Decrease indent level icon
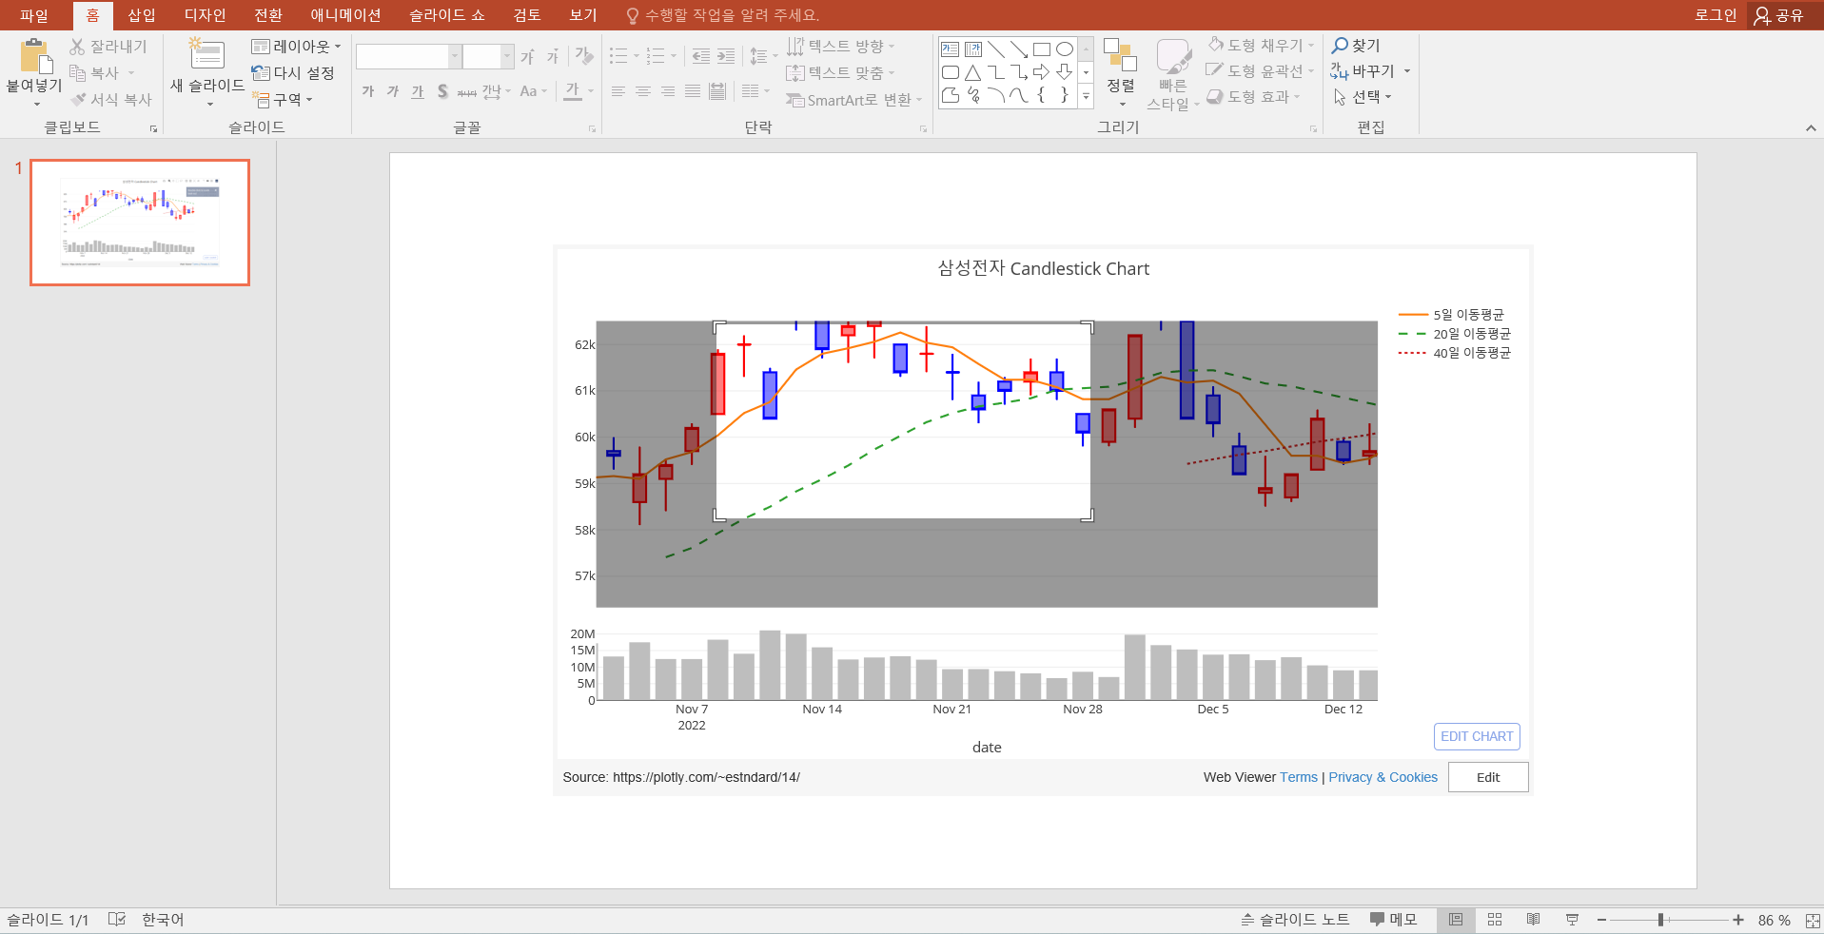The width and height of the screenshot is (1824, 934). (701, 56)
